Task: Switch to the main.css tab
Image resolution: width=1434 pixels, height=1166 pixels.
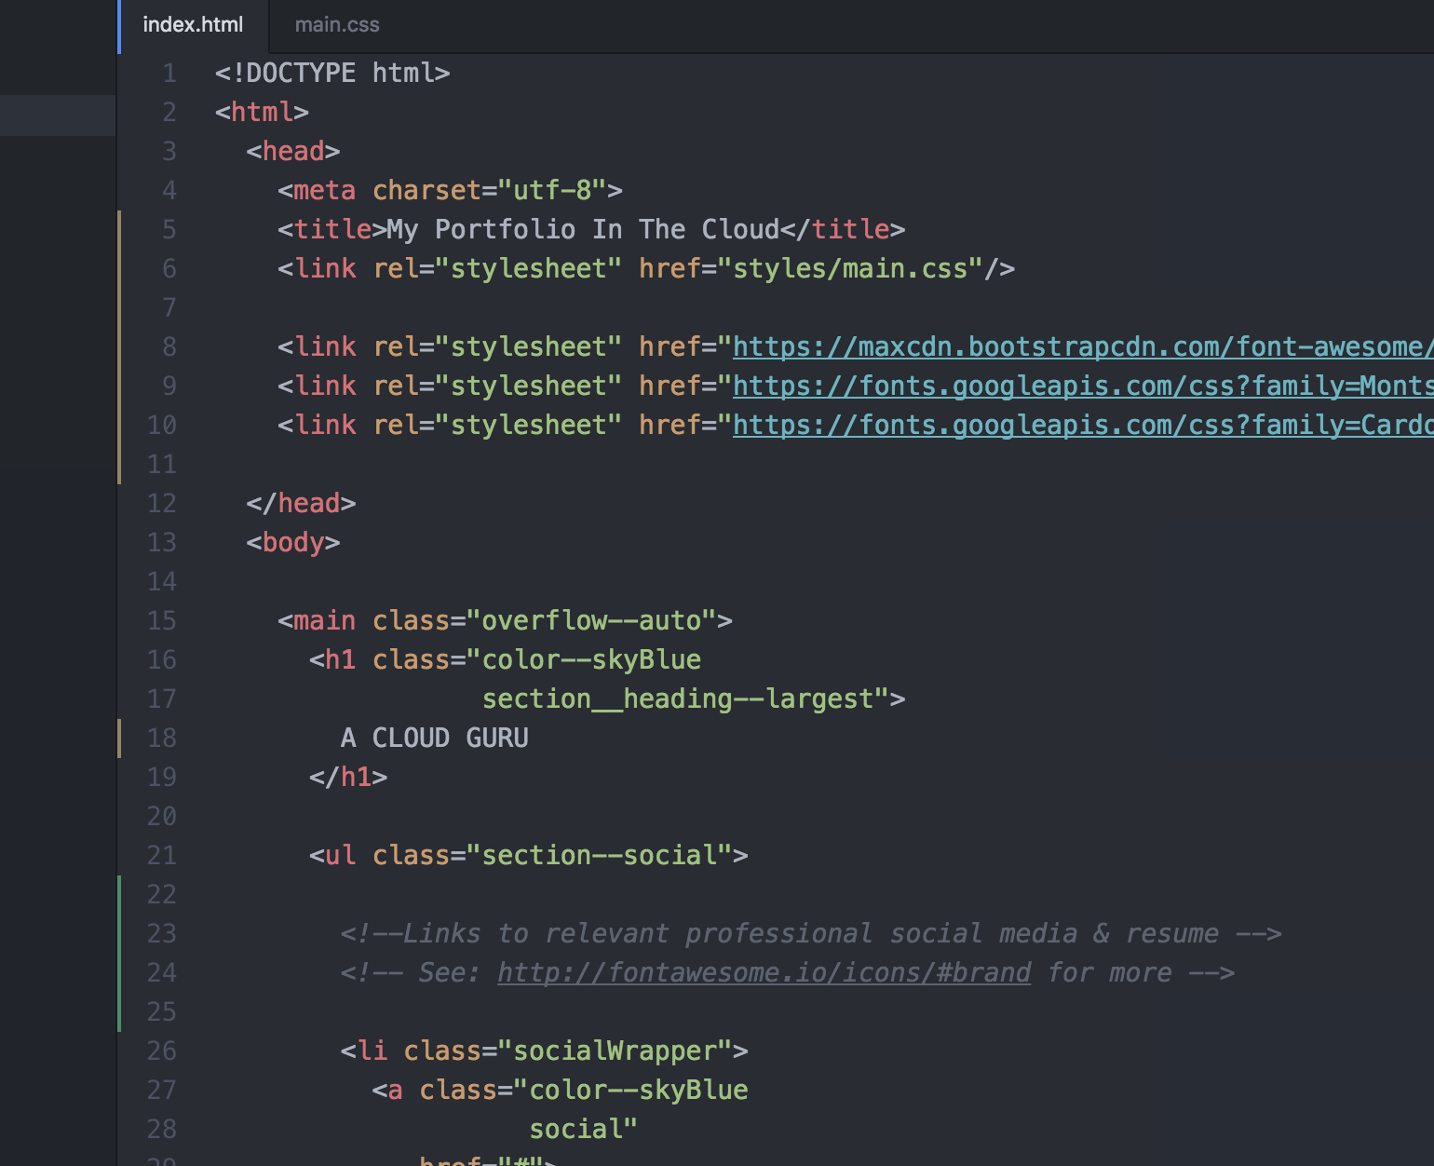Action: click(x=336, y=24)
